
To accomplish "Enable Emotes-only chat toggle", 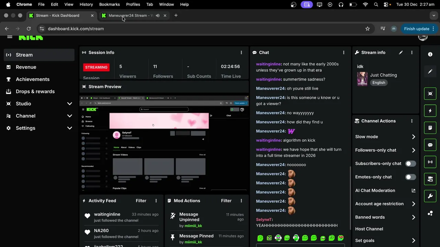I will [410, 177].
